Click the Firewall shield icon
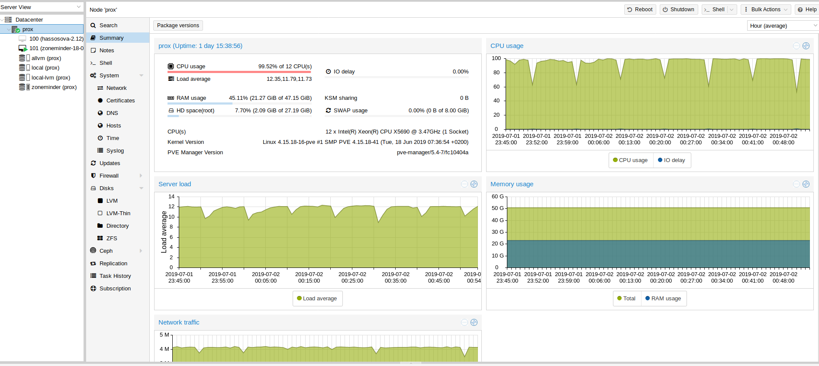The image size is (819, 366). pos(93,176)
